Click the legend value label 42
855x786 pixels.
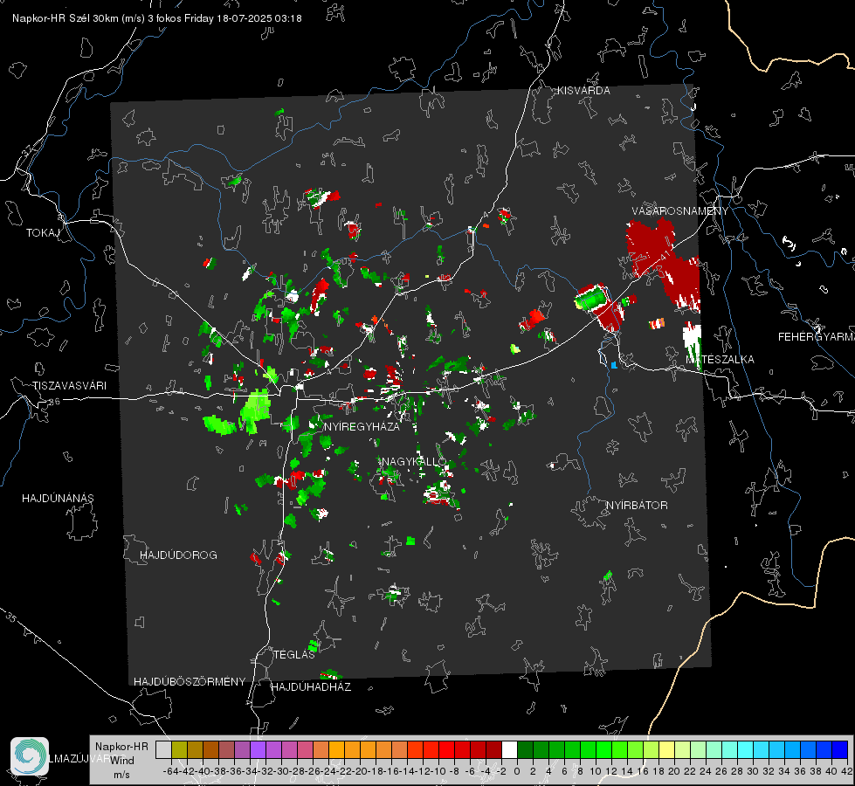tap(846, 771)
